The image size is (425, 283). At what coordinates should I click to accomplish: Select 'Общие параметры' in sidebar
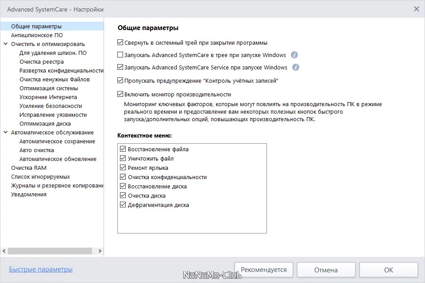(x=36, y=26)
